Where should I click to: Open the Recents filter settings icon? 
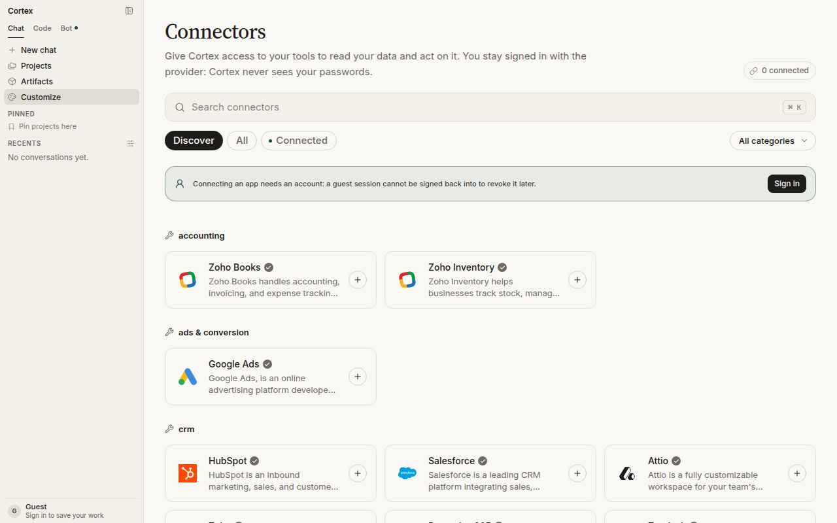(130, 144)
